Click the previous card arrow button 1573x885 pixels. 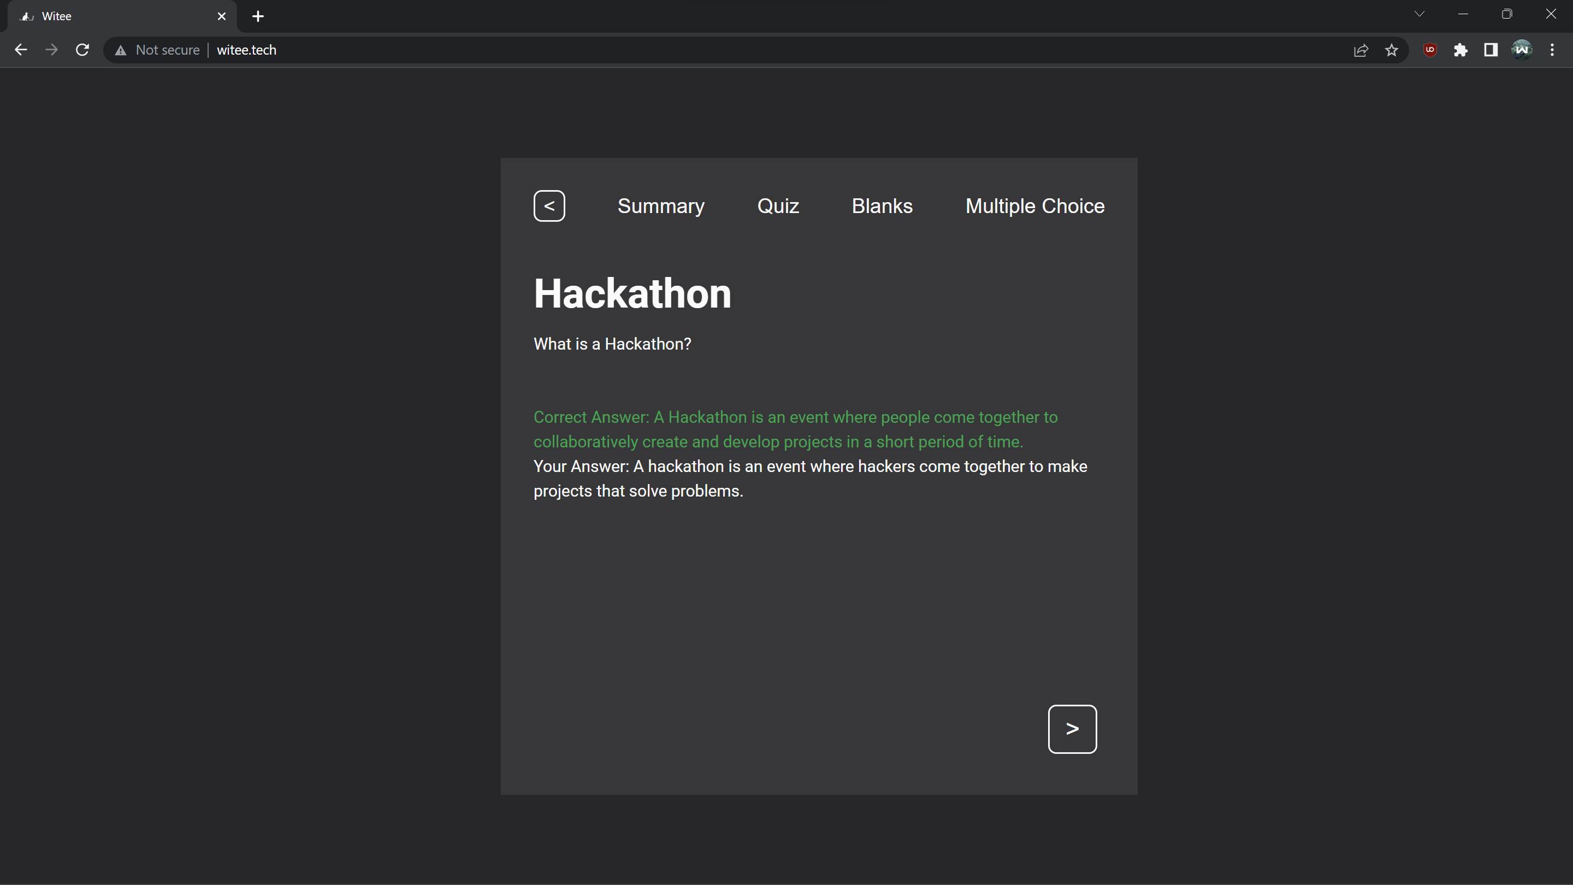point(549,206)
